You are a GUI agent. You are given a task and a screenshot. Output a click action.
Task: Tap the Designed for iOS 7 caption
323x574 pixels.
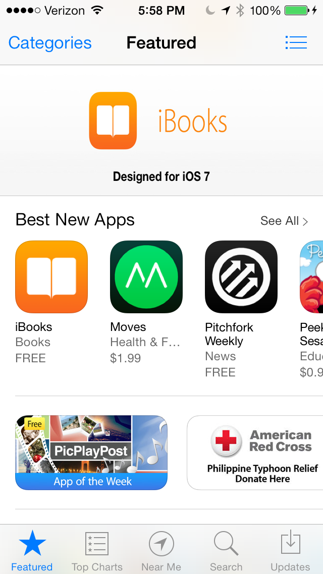[161, 176]
